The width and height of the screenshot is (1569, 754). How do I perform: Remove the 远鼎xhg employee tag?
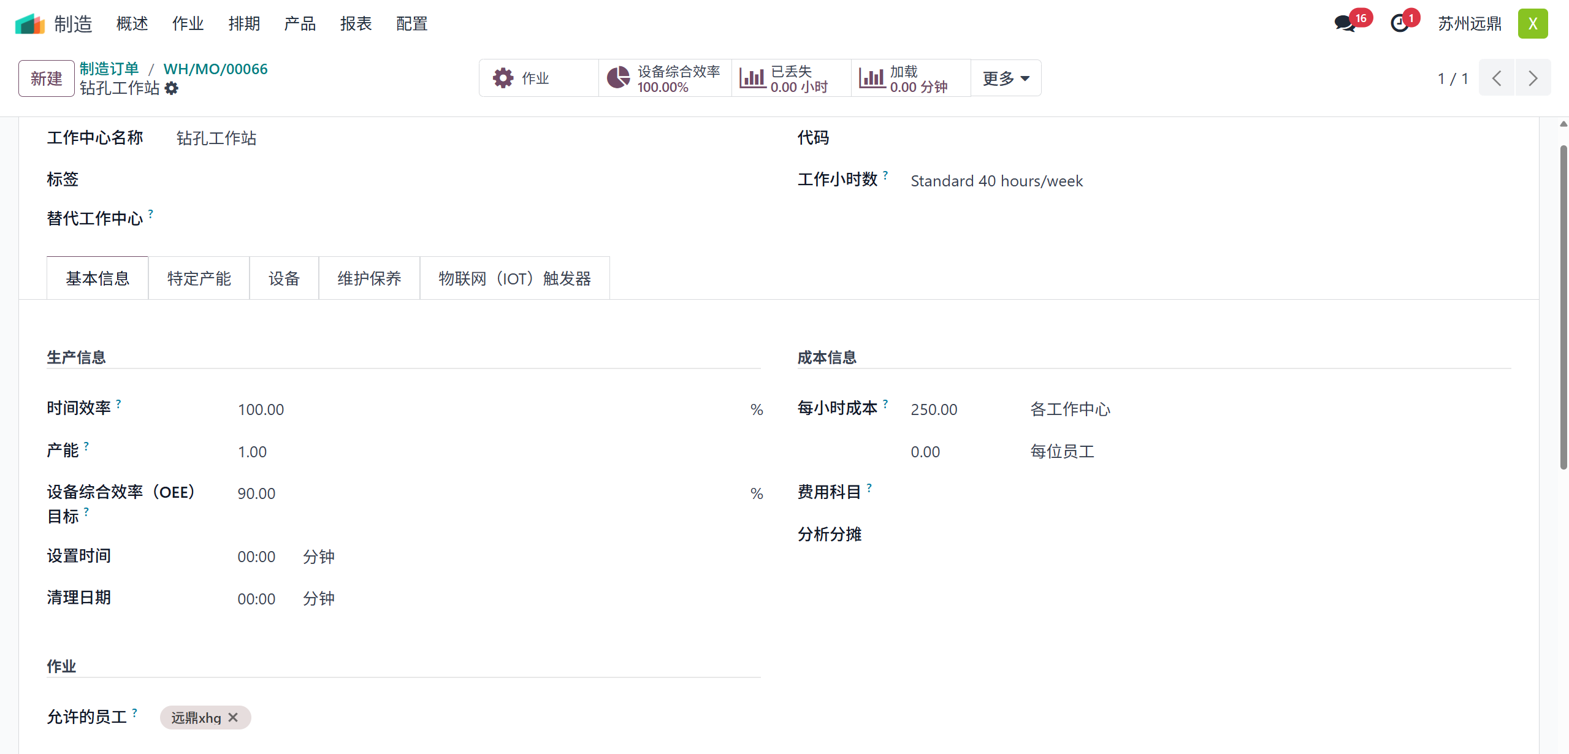pos(233,717)
